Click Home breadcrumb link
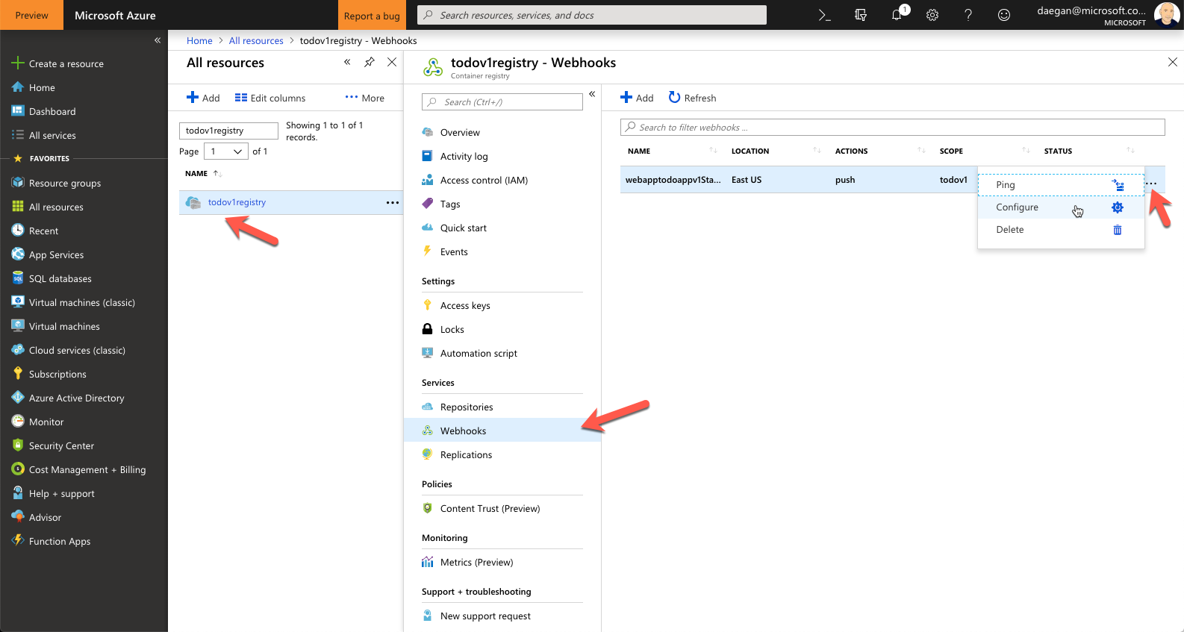Image resolution: width=1184 pixels, height=632 pixels. click(199, 40)
